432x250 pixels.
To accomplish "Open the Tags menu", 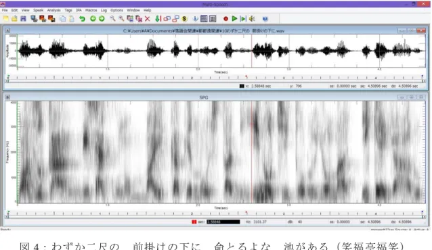I will point(68,10).
